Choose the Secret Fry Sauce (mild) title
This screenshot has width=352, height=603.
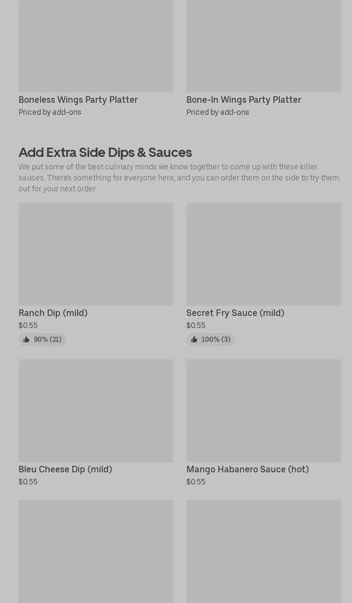click(235, 313)
